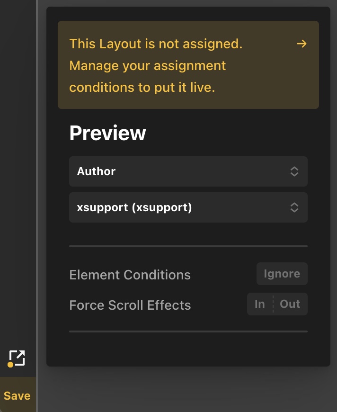This screenshot has height=412, width=337.
Task: Open the xsupport (xsupport) user dropdown
Action: coord(188,207)
